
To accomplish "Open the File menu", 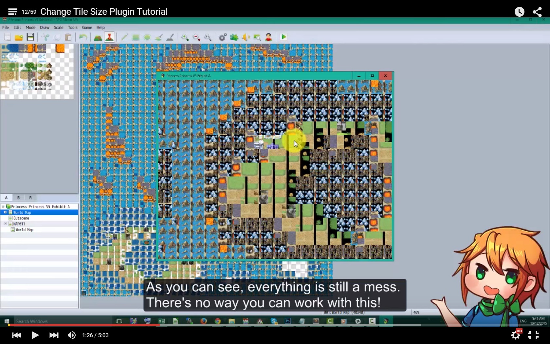I will tap(6, 28).
